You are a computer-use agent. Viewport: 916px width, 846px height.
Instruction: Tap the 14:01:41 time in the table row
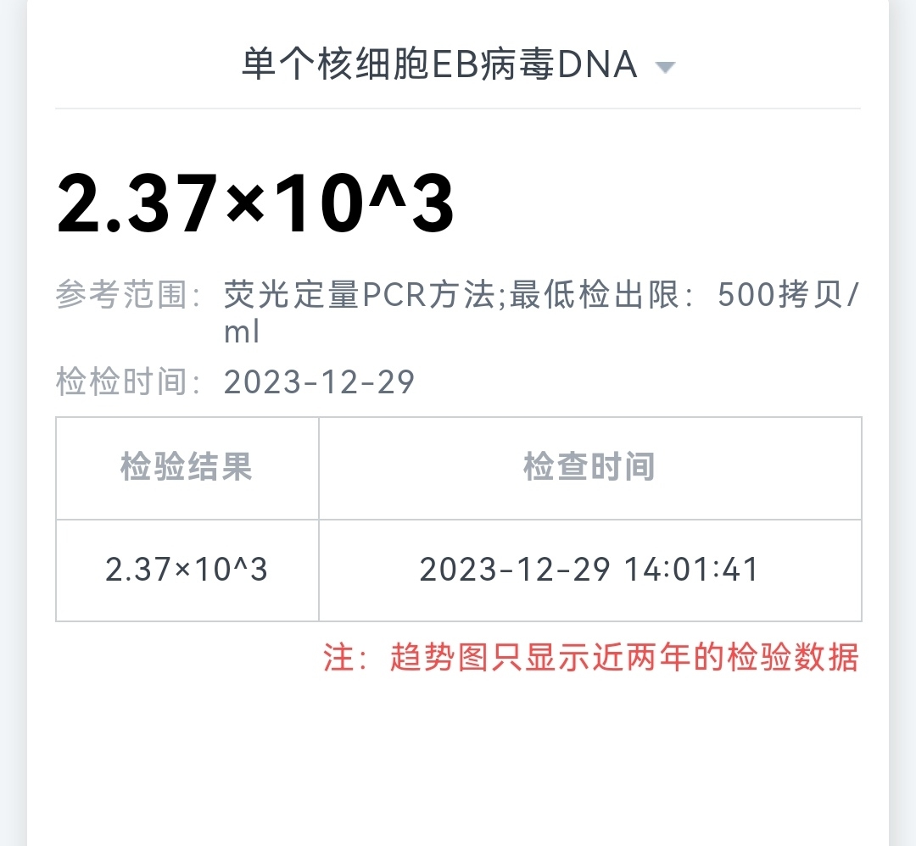coord(691,570)
